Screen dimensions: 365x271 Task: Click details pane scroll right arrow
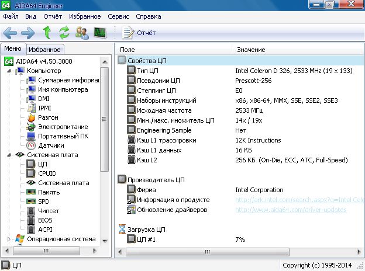tap(359, 252)
